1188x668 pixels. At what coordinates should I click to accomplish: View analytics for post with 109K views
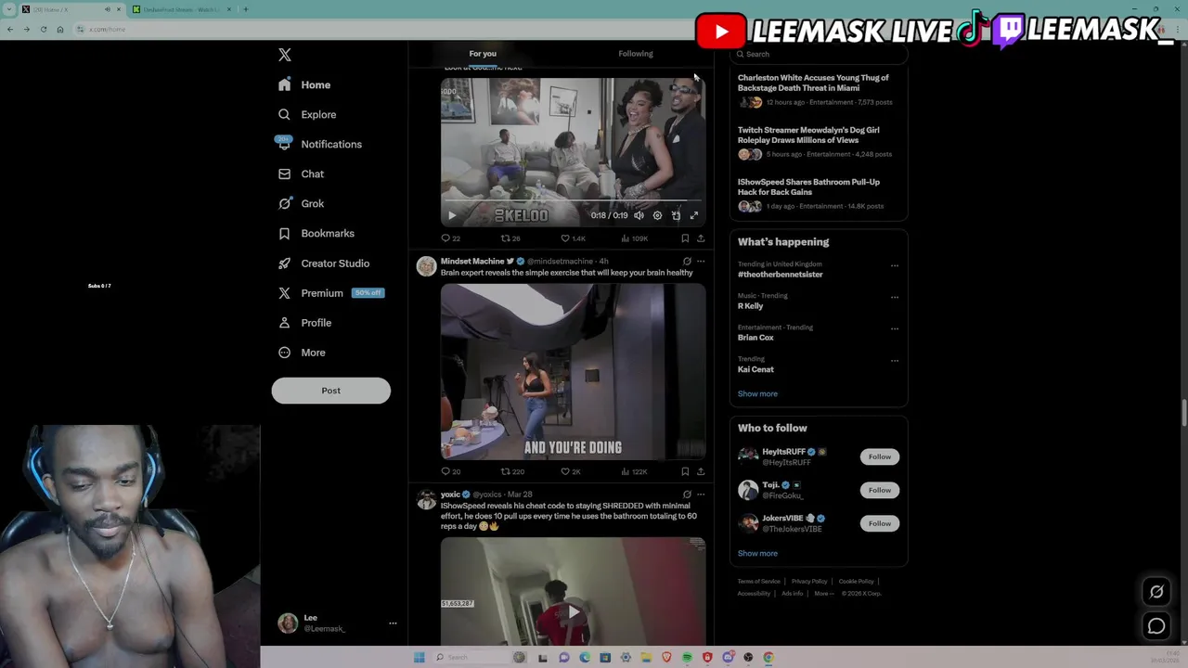click(634, 238)
